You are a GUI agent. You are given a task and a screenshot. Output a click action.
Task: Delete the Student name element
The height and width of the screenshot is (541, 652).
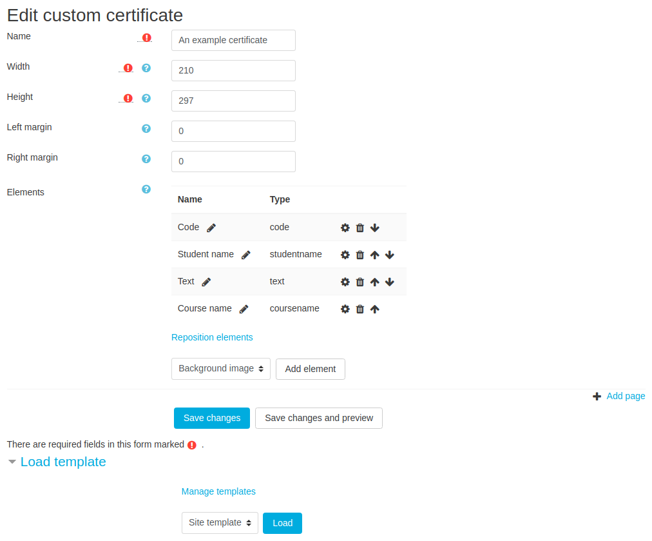[x=360, y=255]
